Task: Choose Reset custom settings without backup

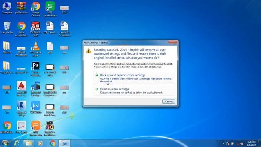Action: pos(134,91)
